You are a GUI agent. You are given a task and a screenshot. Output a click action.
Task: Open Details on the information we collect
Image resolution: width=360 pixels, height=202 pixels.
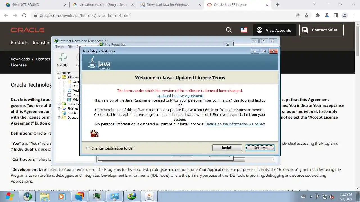tap(235, 124)
